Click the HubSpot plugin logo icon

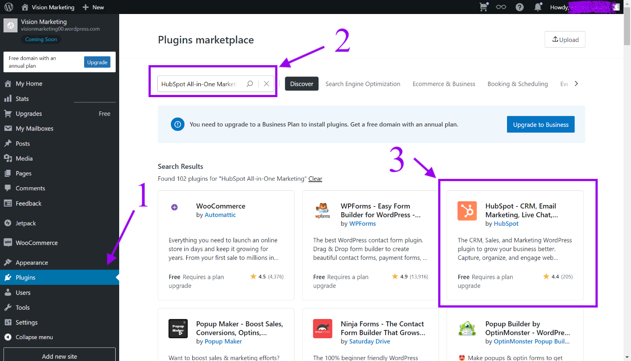[467, 211]
